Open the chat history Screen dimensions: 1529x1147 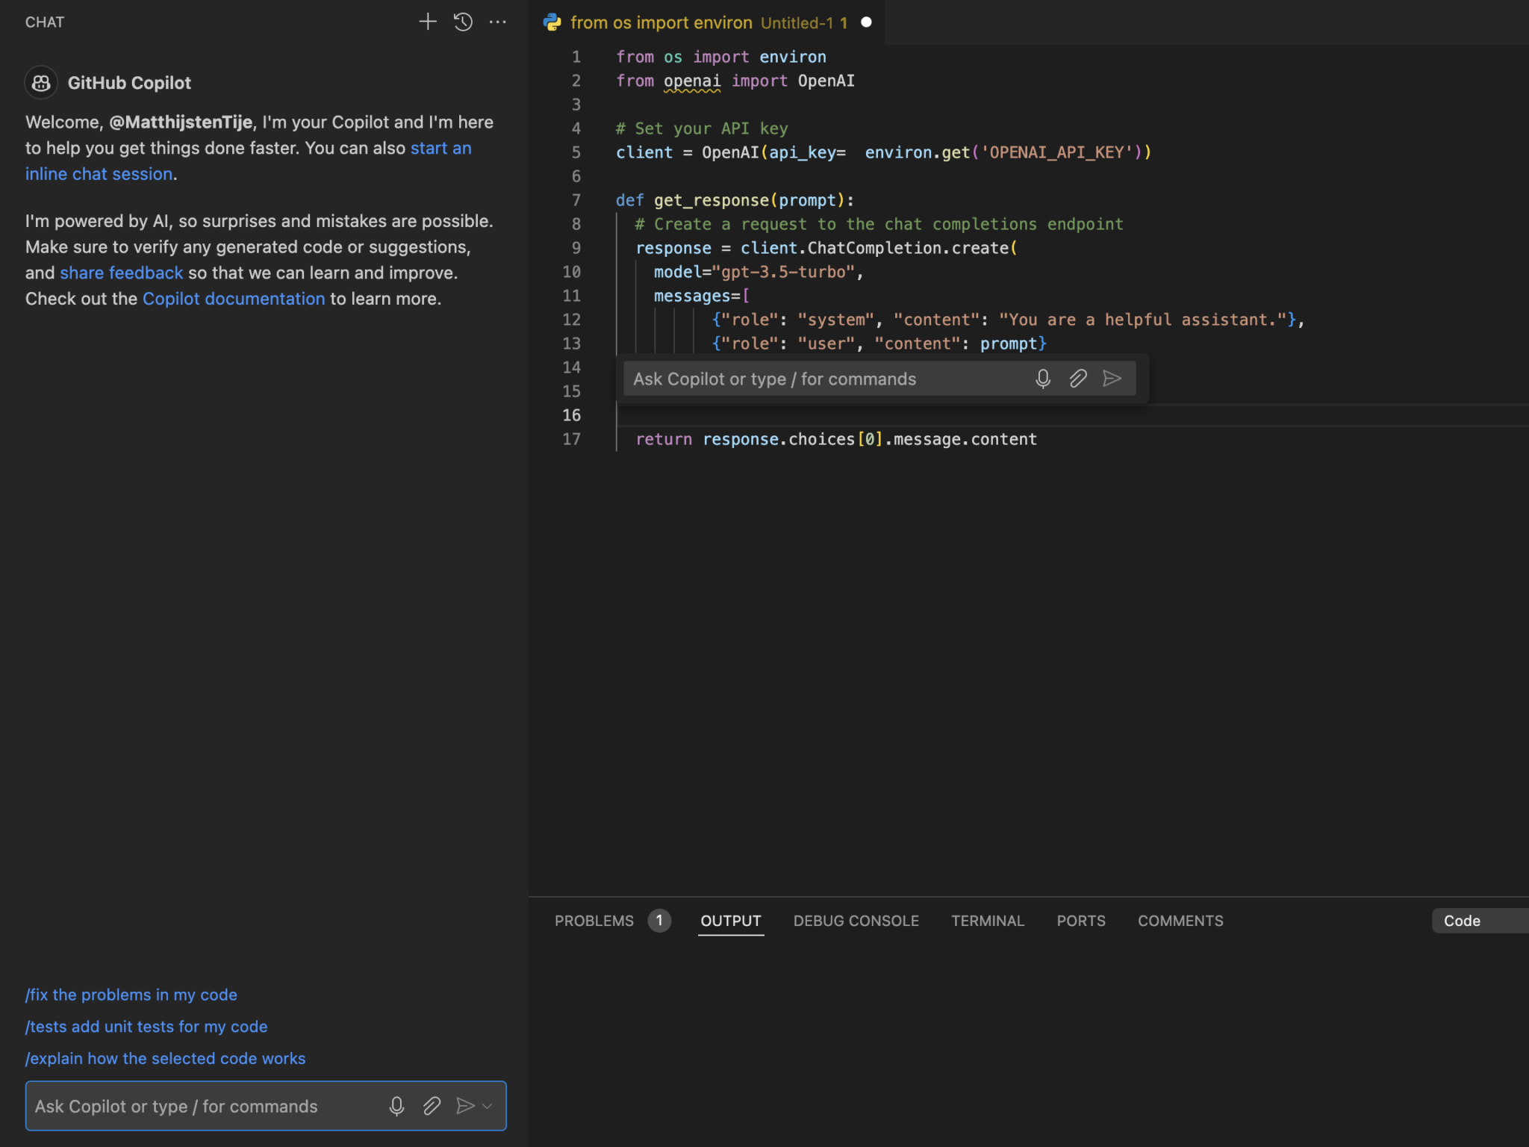pyautogui.click(x=463, y=22)
